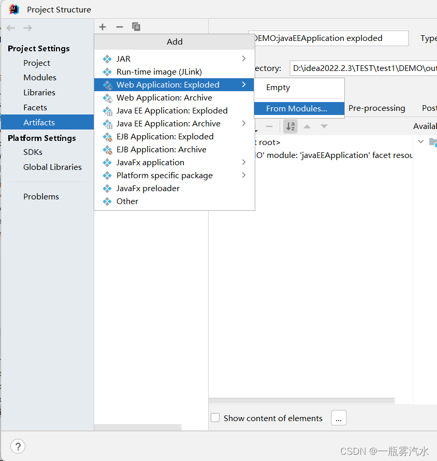The width and height of the screenshot is (437, 461).
Task: Click the ellipsis button beside Show content
Action: [339, 418]
